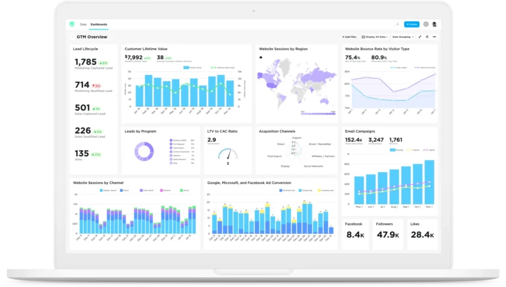Click the 1,761 Email Campaigns value
The image size is (506, 287).
[395, 140]
